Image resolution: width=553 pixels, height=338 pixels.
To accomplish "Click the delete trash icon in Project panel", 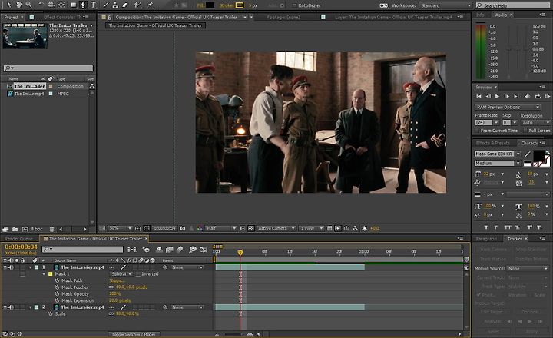I will tap(52, 229).
